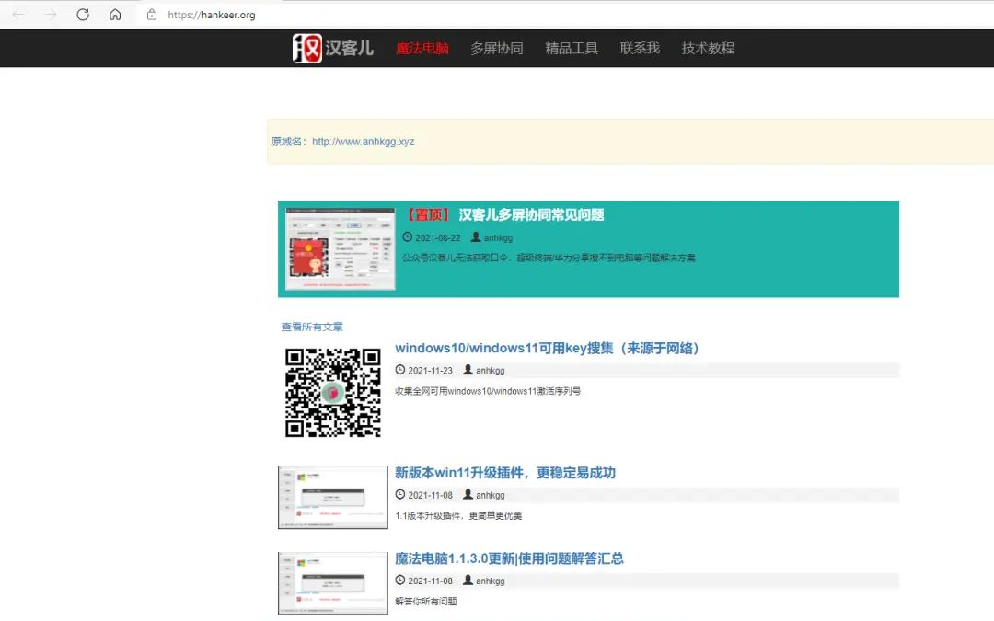Image resolution: width=994 pixels, height=621 pixels.
Task: Click the pinned article summary text
Action: pos(549,258)
